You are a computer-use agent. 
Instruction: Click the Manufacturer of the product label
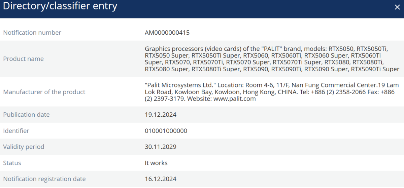coord(44,92)
